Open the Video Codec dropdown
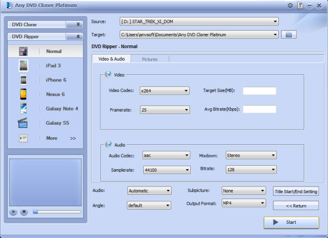Viewport: 328px width, 238px height. pos(165,91)
